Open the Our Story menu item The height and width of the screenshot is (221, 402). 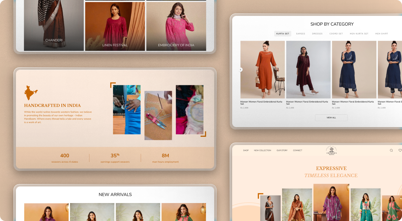(282, 151)
